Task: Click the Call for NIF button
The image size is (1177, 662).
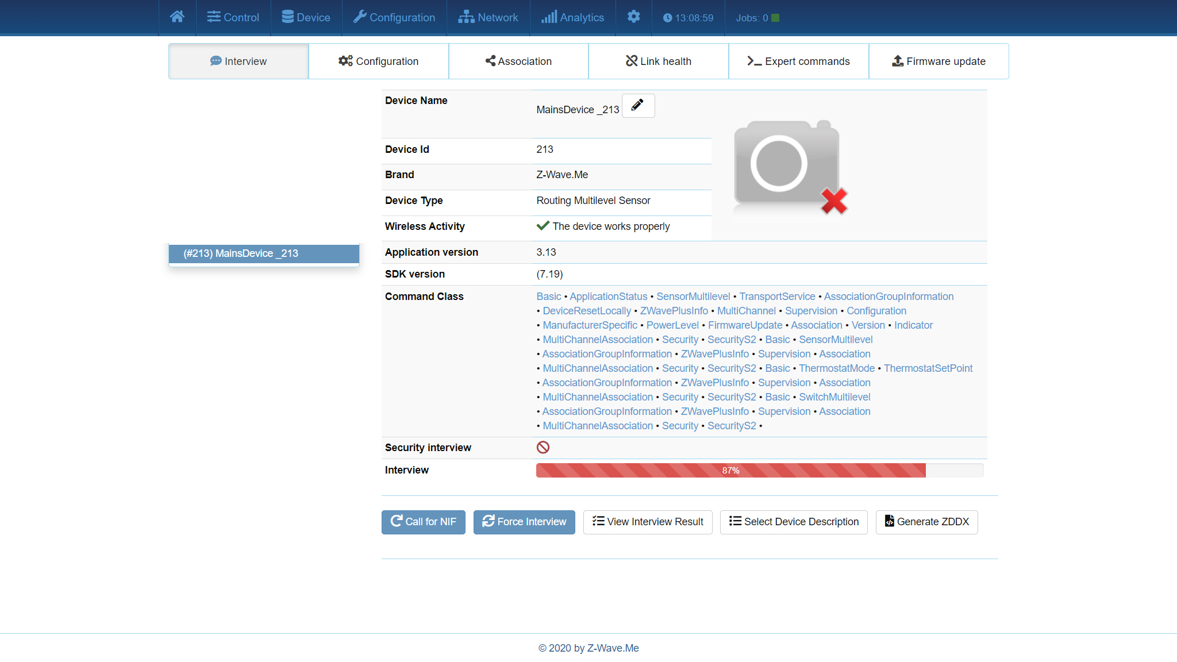Action: pyautogui.click(x=424, y=522)
